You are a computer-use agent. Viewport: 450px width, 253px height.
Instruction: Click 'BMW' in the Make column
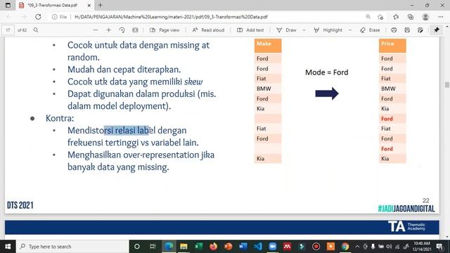pos(264,89)
